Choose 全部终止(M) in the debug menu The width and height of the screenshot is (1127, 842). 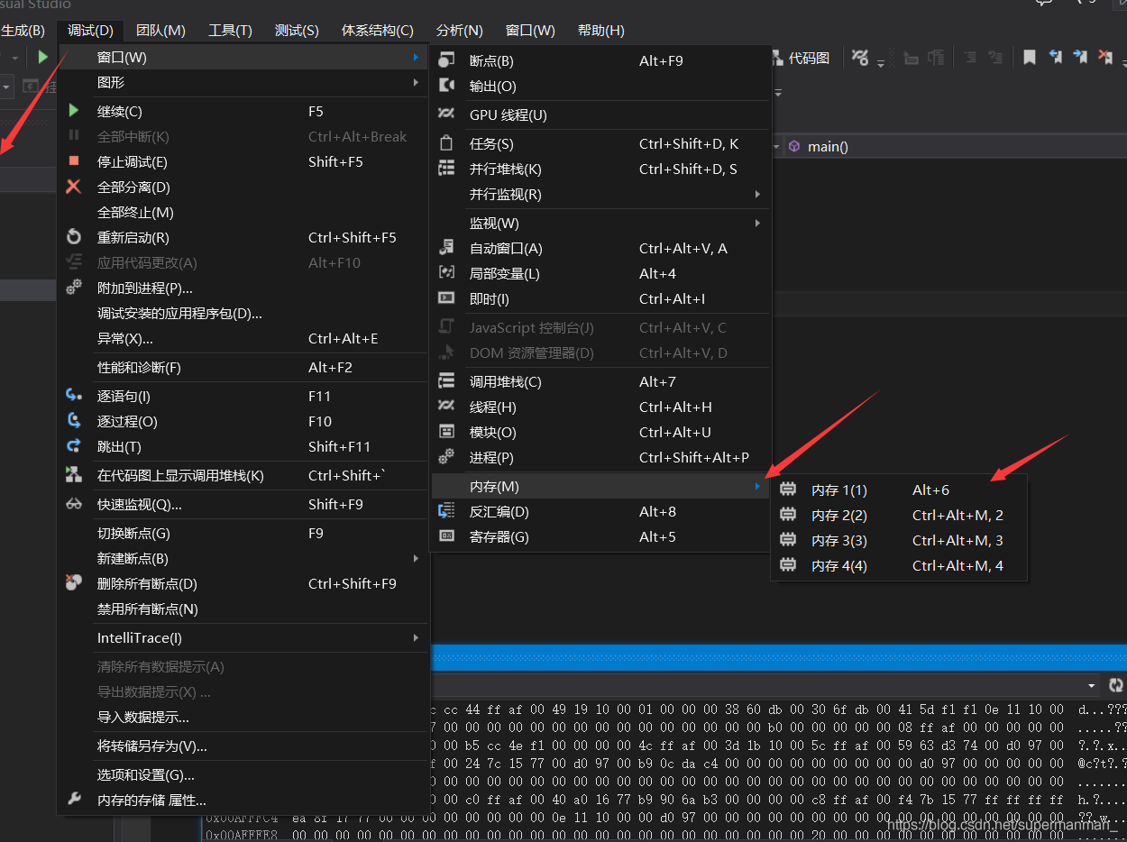pos(243,212)
